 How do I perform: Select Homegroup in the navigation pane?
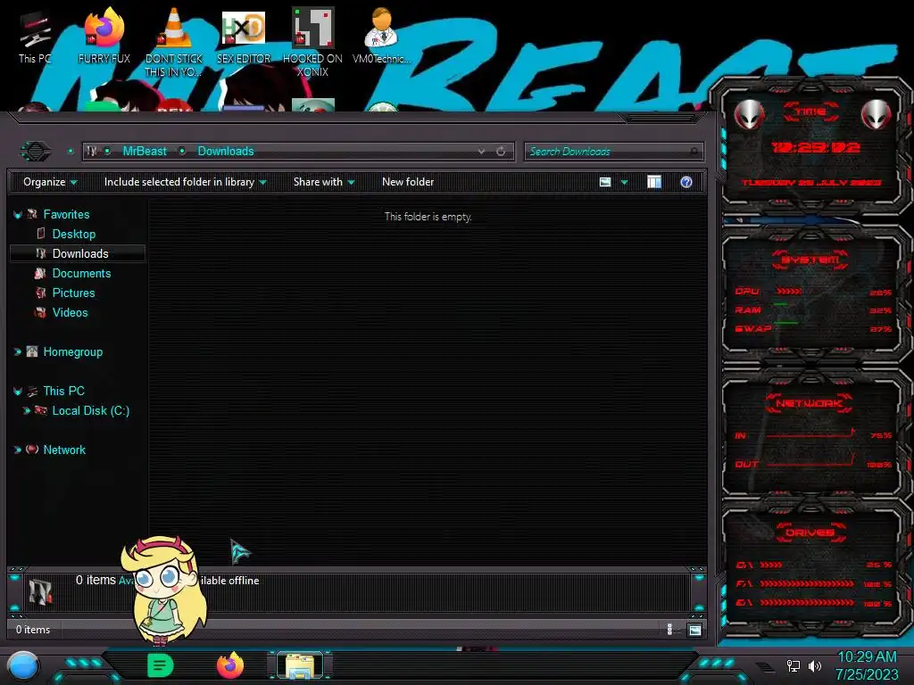pos(73,351)
